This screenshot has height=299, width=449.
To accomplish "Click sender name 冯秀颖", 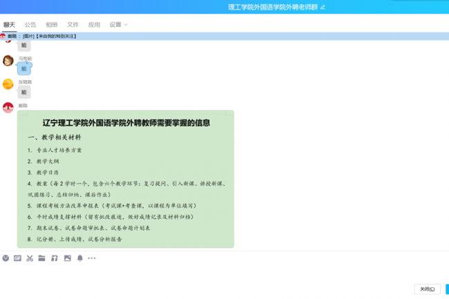I will 25,59.
